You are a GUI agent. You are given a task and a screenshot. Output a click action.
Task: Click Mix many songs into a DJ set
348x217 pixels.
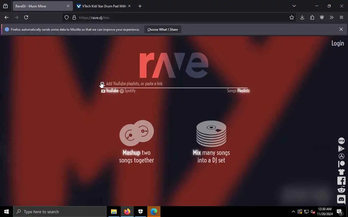point(211,157)
